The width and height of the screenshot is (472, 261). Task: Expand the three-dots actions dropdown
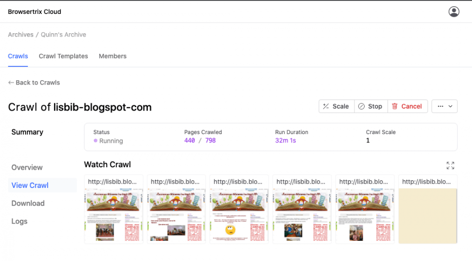[x=444, y=106]
